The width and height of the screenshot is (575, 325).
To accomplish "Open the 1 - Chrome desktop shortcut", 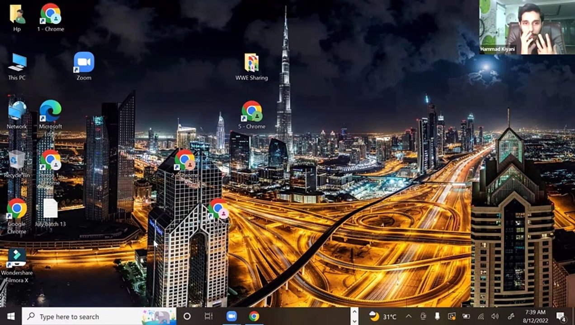I will coord(50,18).
